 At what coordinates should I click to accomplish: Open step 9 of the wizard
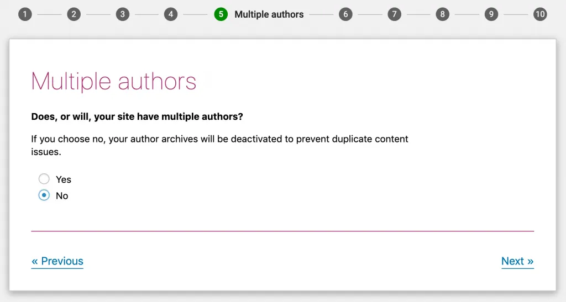[491, 14]
